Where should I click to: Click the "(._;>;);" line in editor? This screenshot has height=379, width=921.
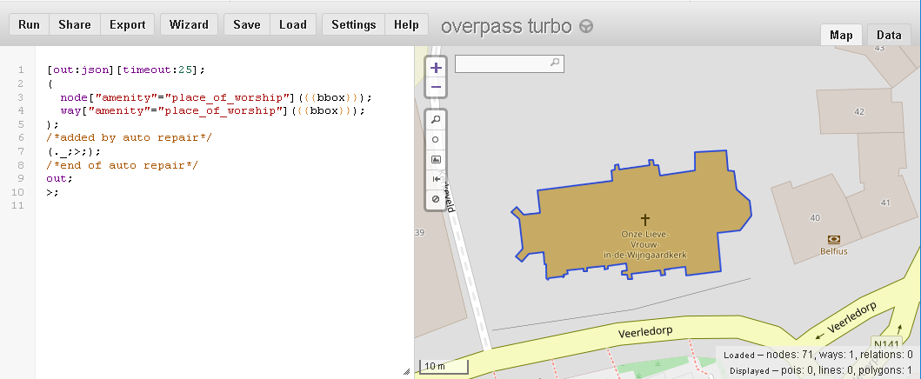click(74, 151)
